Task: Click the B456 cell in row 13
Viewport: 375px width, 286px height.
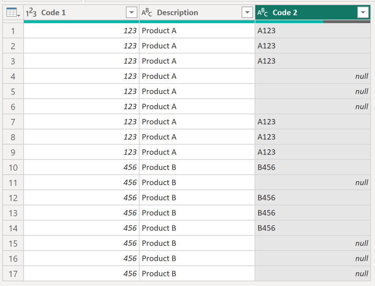Action: 313,213
